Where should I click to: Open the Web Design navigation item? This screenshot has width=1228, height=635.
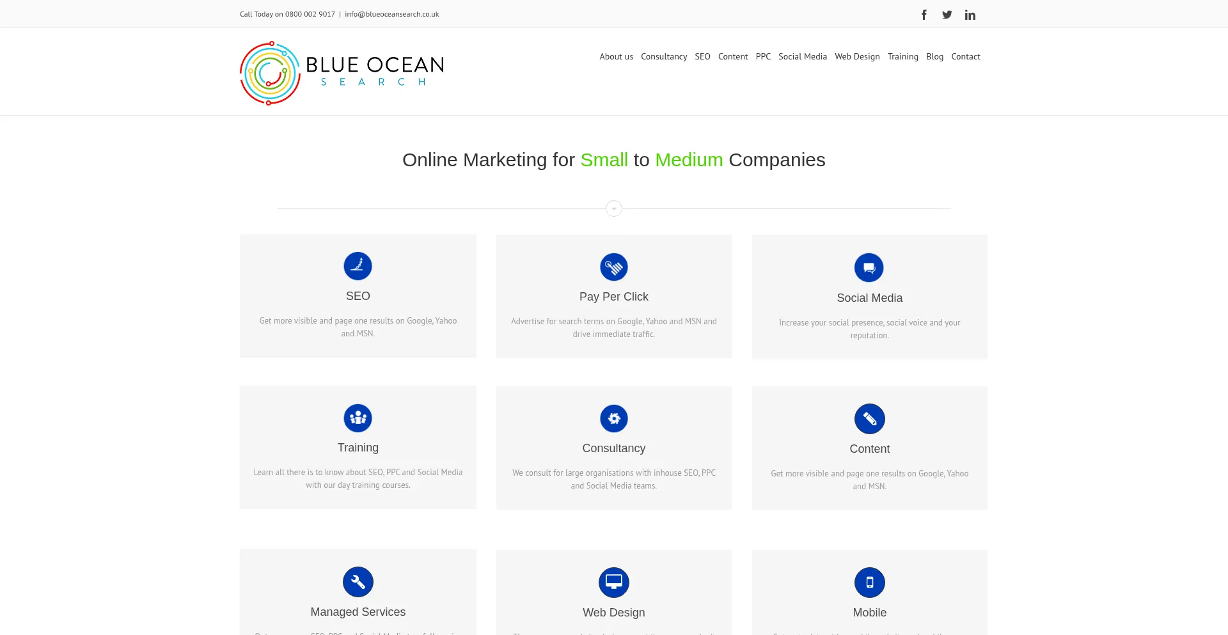point(857,56)
